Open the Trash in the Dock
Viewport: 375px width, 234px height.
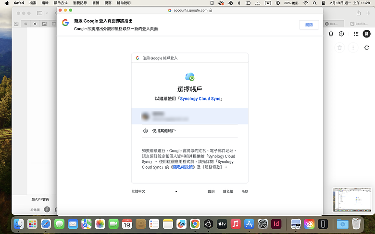[356, 223]
